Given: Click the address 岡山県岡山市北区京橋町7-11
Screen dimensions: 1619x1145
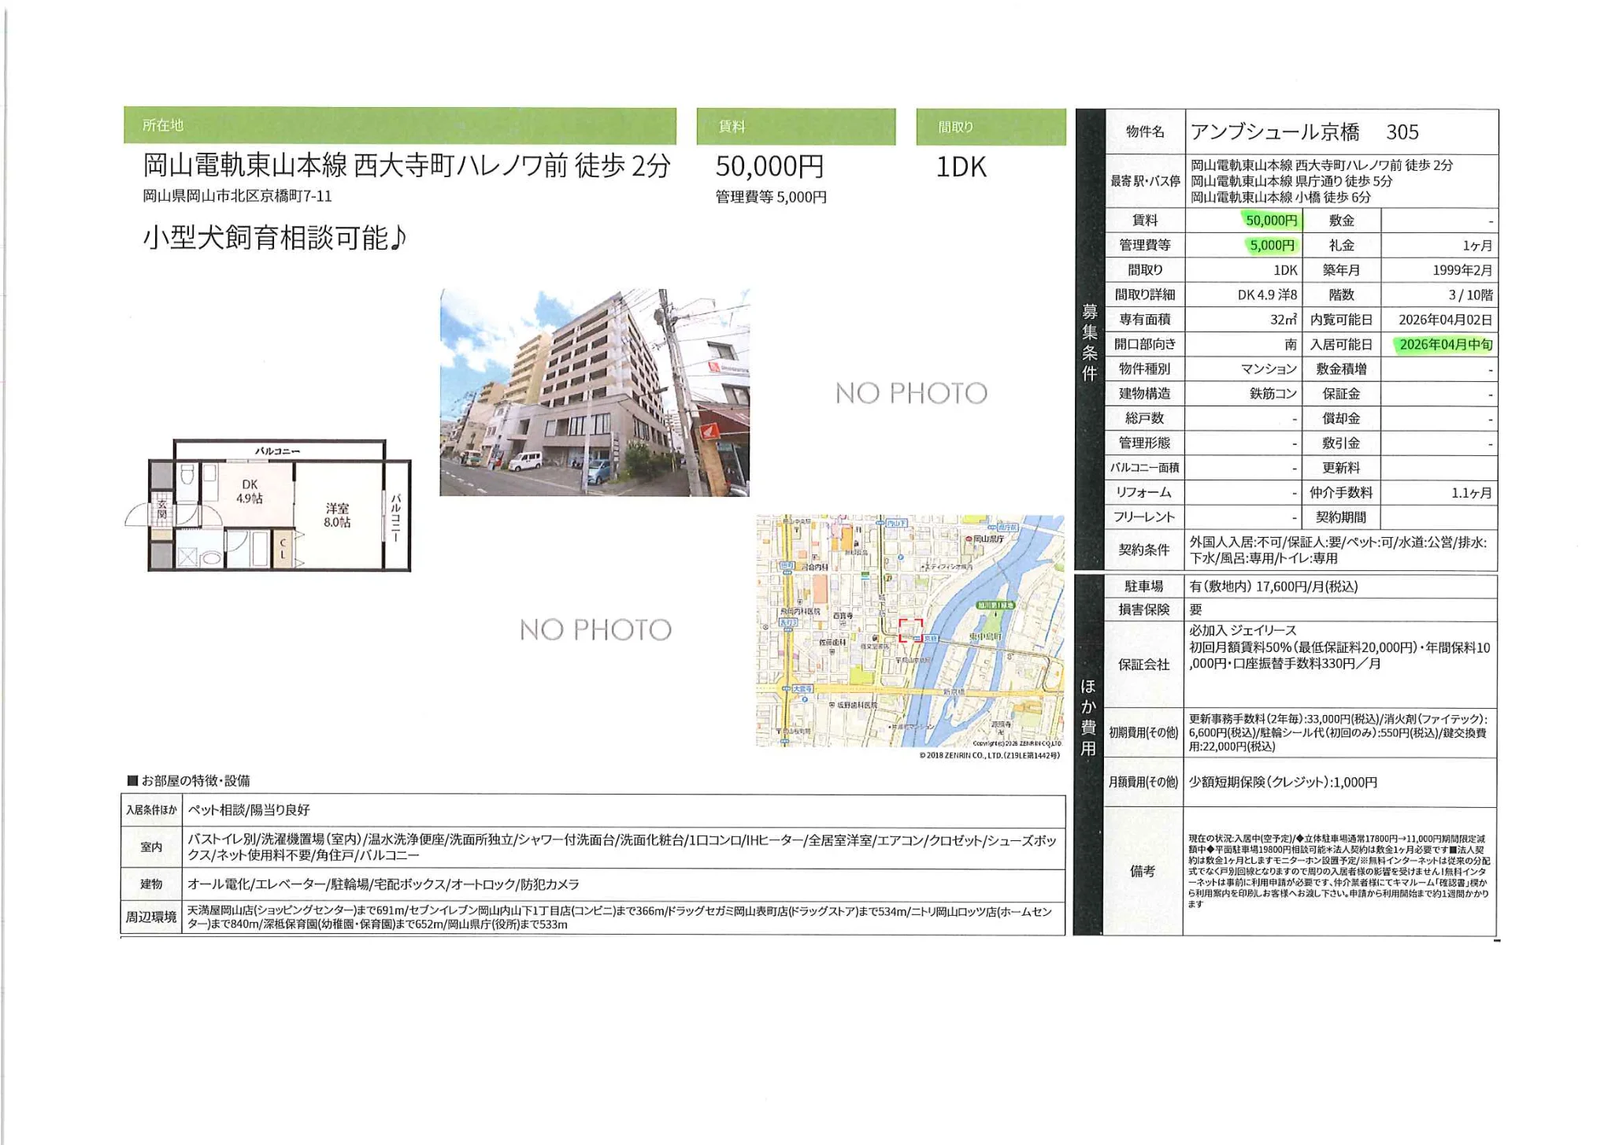Looking at the screenshot, I should coord(237,196).
